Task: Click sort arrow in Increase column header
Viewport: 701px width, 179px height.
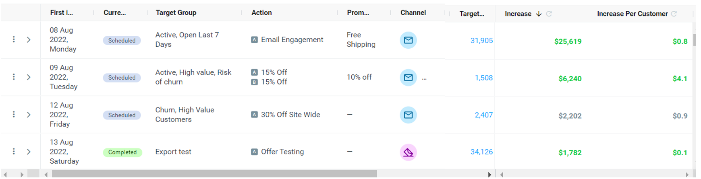Action: 539,14
